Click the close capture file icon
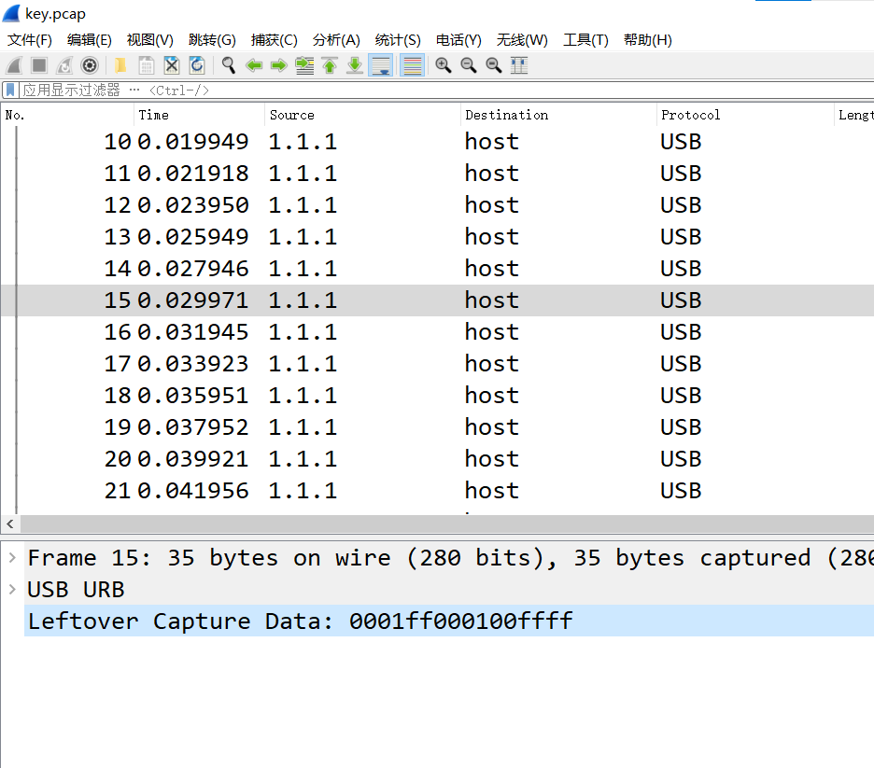The image size is (874, 768). [172, 65]
